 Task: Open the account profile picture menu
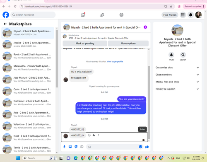pos(198,15)
